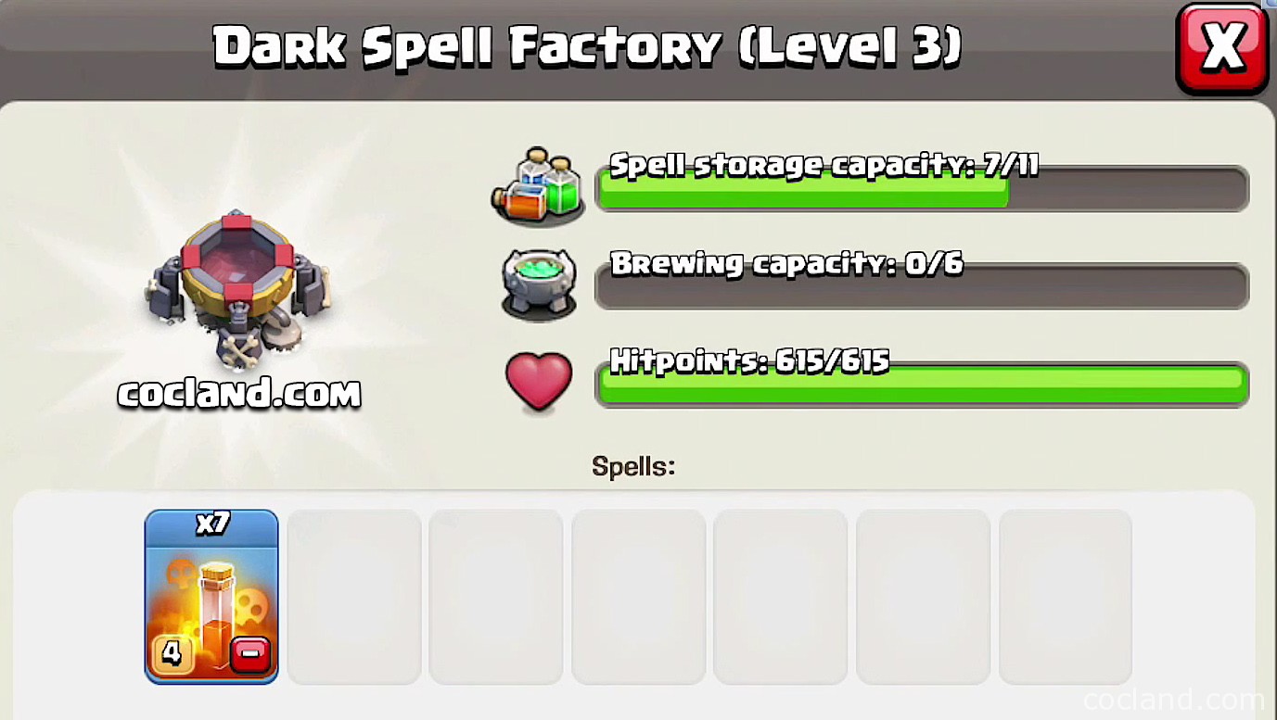Image resolution: width=1277 pixels, height=720 pixels.
Task: Select the fifth empty spell slot
Action: point(924,597)
